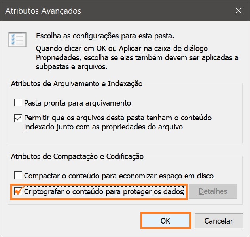Click the 'subpastas e arquivos' text line
This screenshot has height=237, width=250.
pos(72,66)
